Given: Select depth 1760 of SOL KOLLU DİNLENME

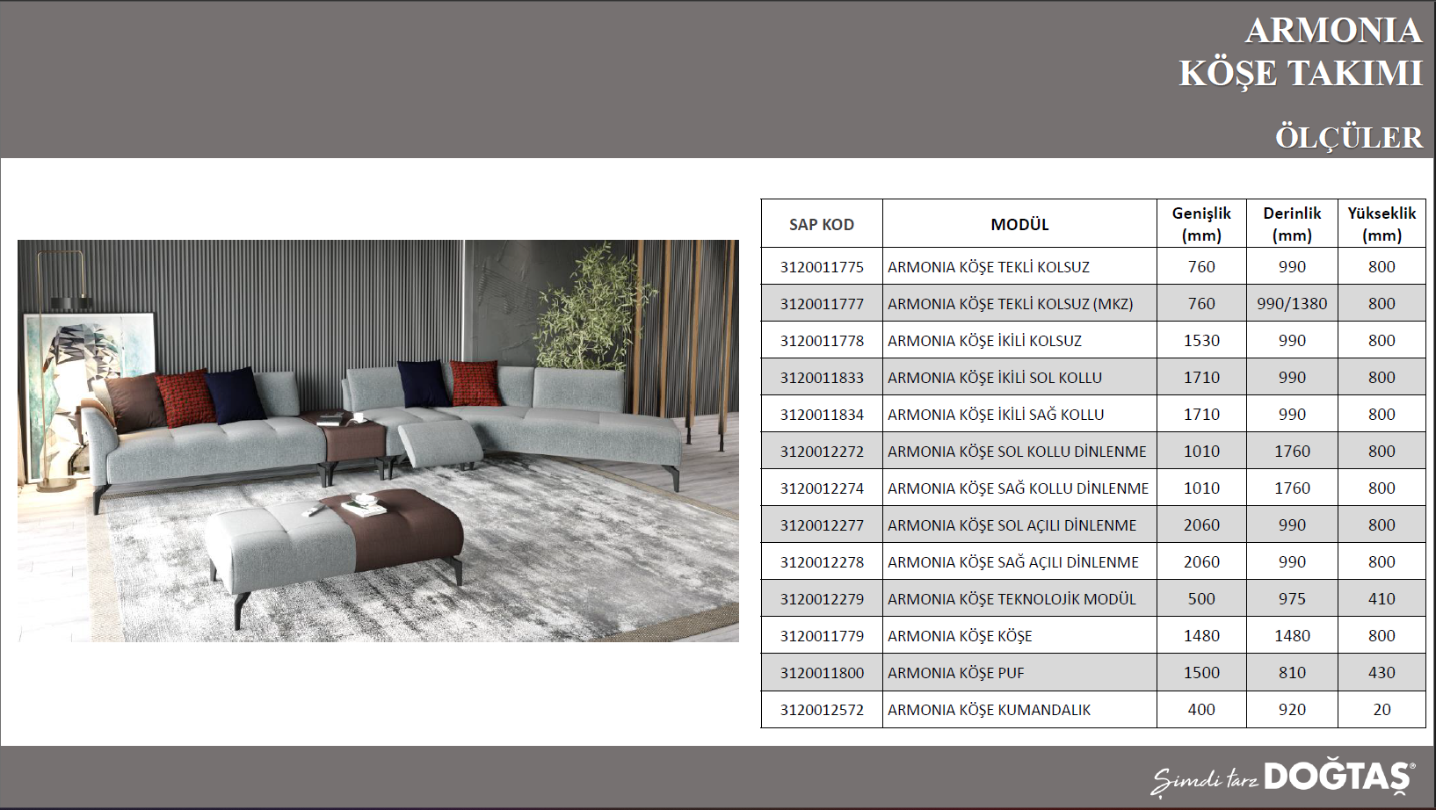Looking at the screenshot, I should (1292, 452).
